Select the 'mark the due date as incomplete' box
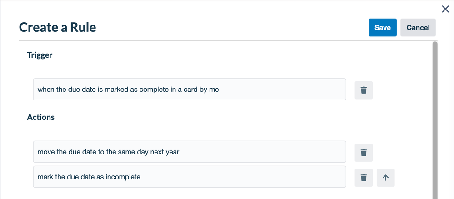This screenshot has width=454, height=199. 190,177
